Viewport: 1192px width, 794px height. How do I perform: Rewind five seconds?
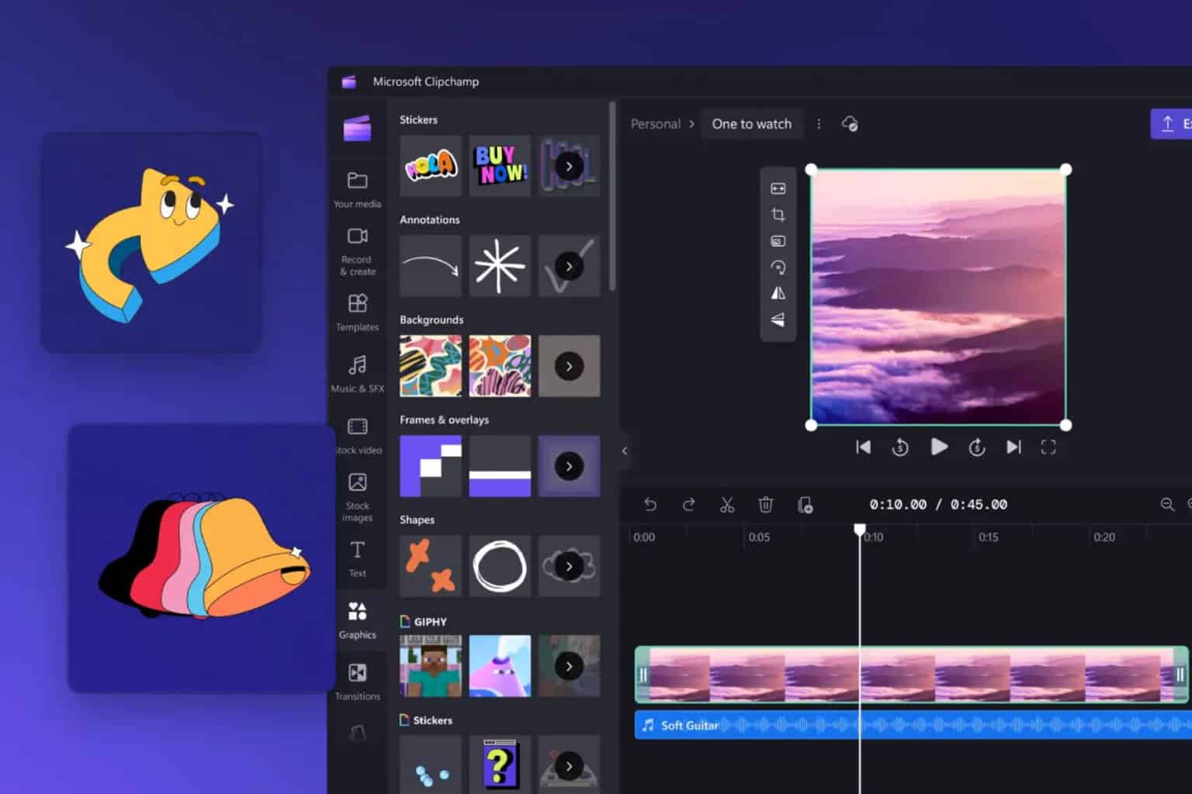[900, 447]
